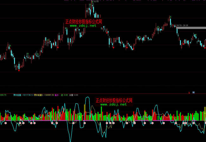Click the leftmost circle signal marker in the lower panel
206x142 pixels.
point(5,123)
